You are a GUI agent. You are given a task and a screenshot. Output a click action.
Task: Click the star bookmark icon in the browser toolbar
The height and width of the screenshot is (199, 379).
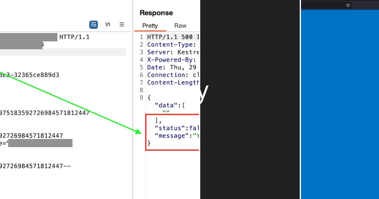point(348,5)
